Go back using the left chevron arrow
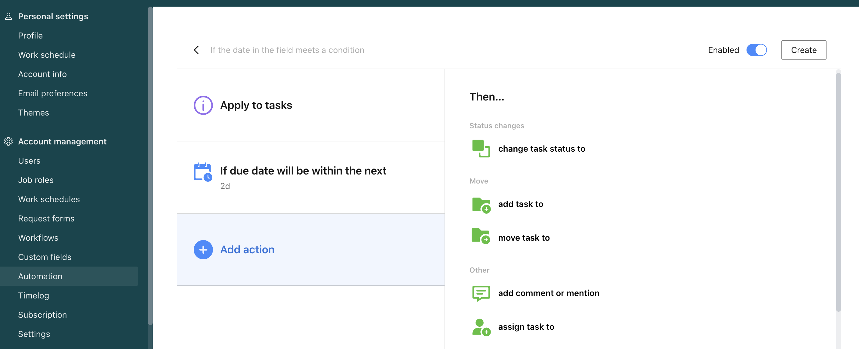859x349 pixels. pyautogui.click(x=196, y=50)
